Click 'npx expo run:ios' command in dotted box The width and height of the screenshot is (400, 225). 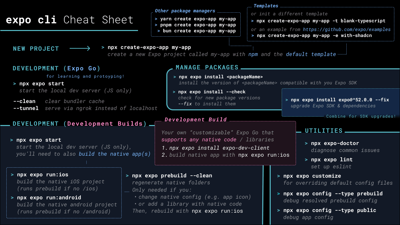click(x=42, y=175)
